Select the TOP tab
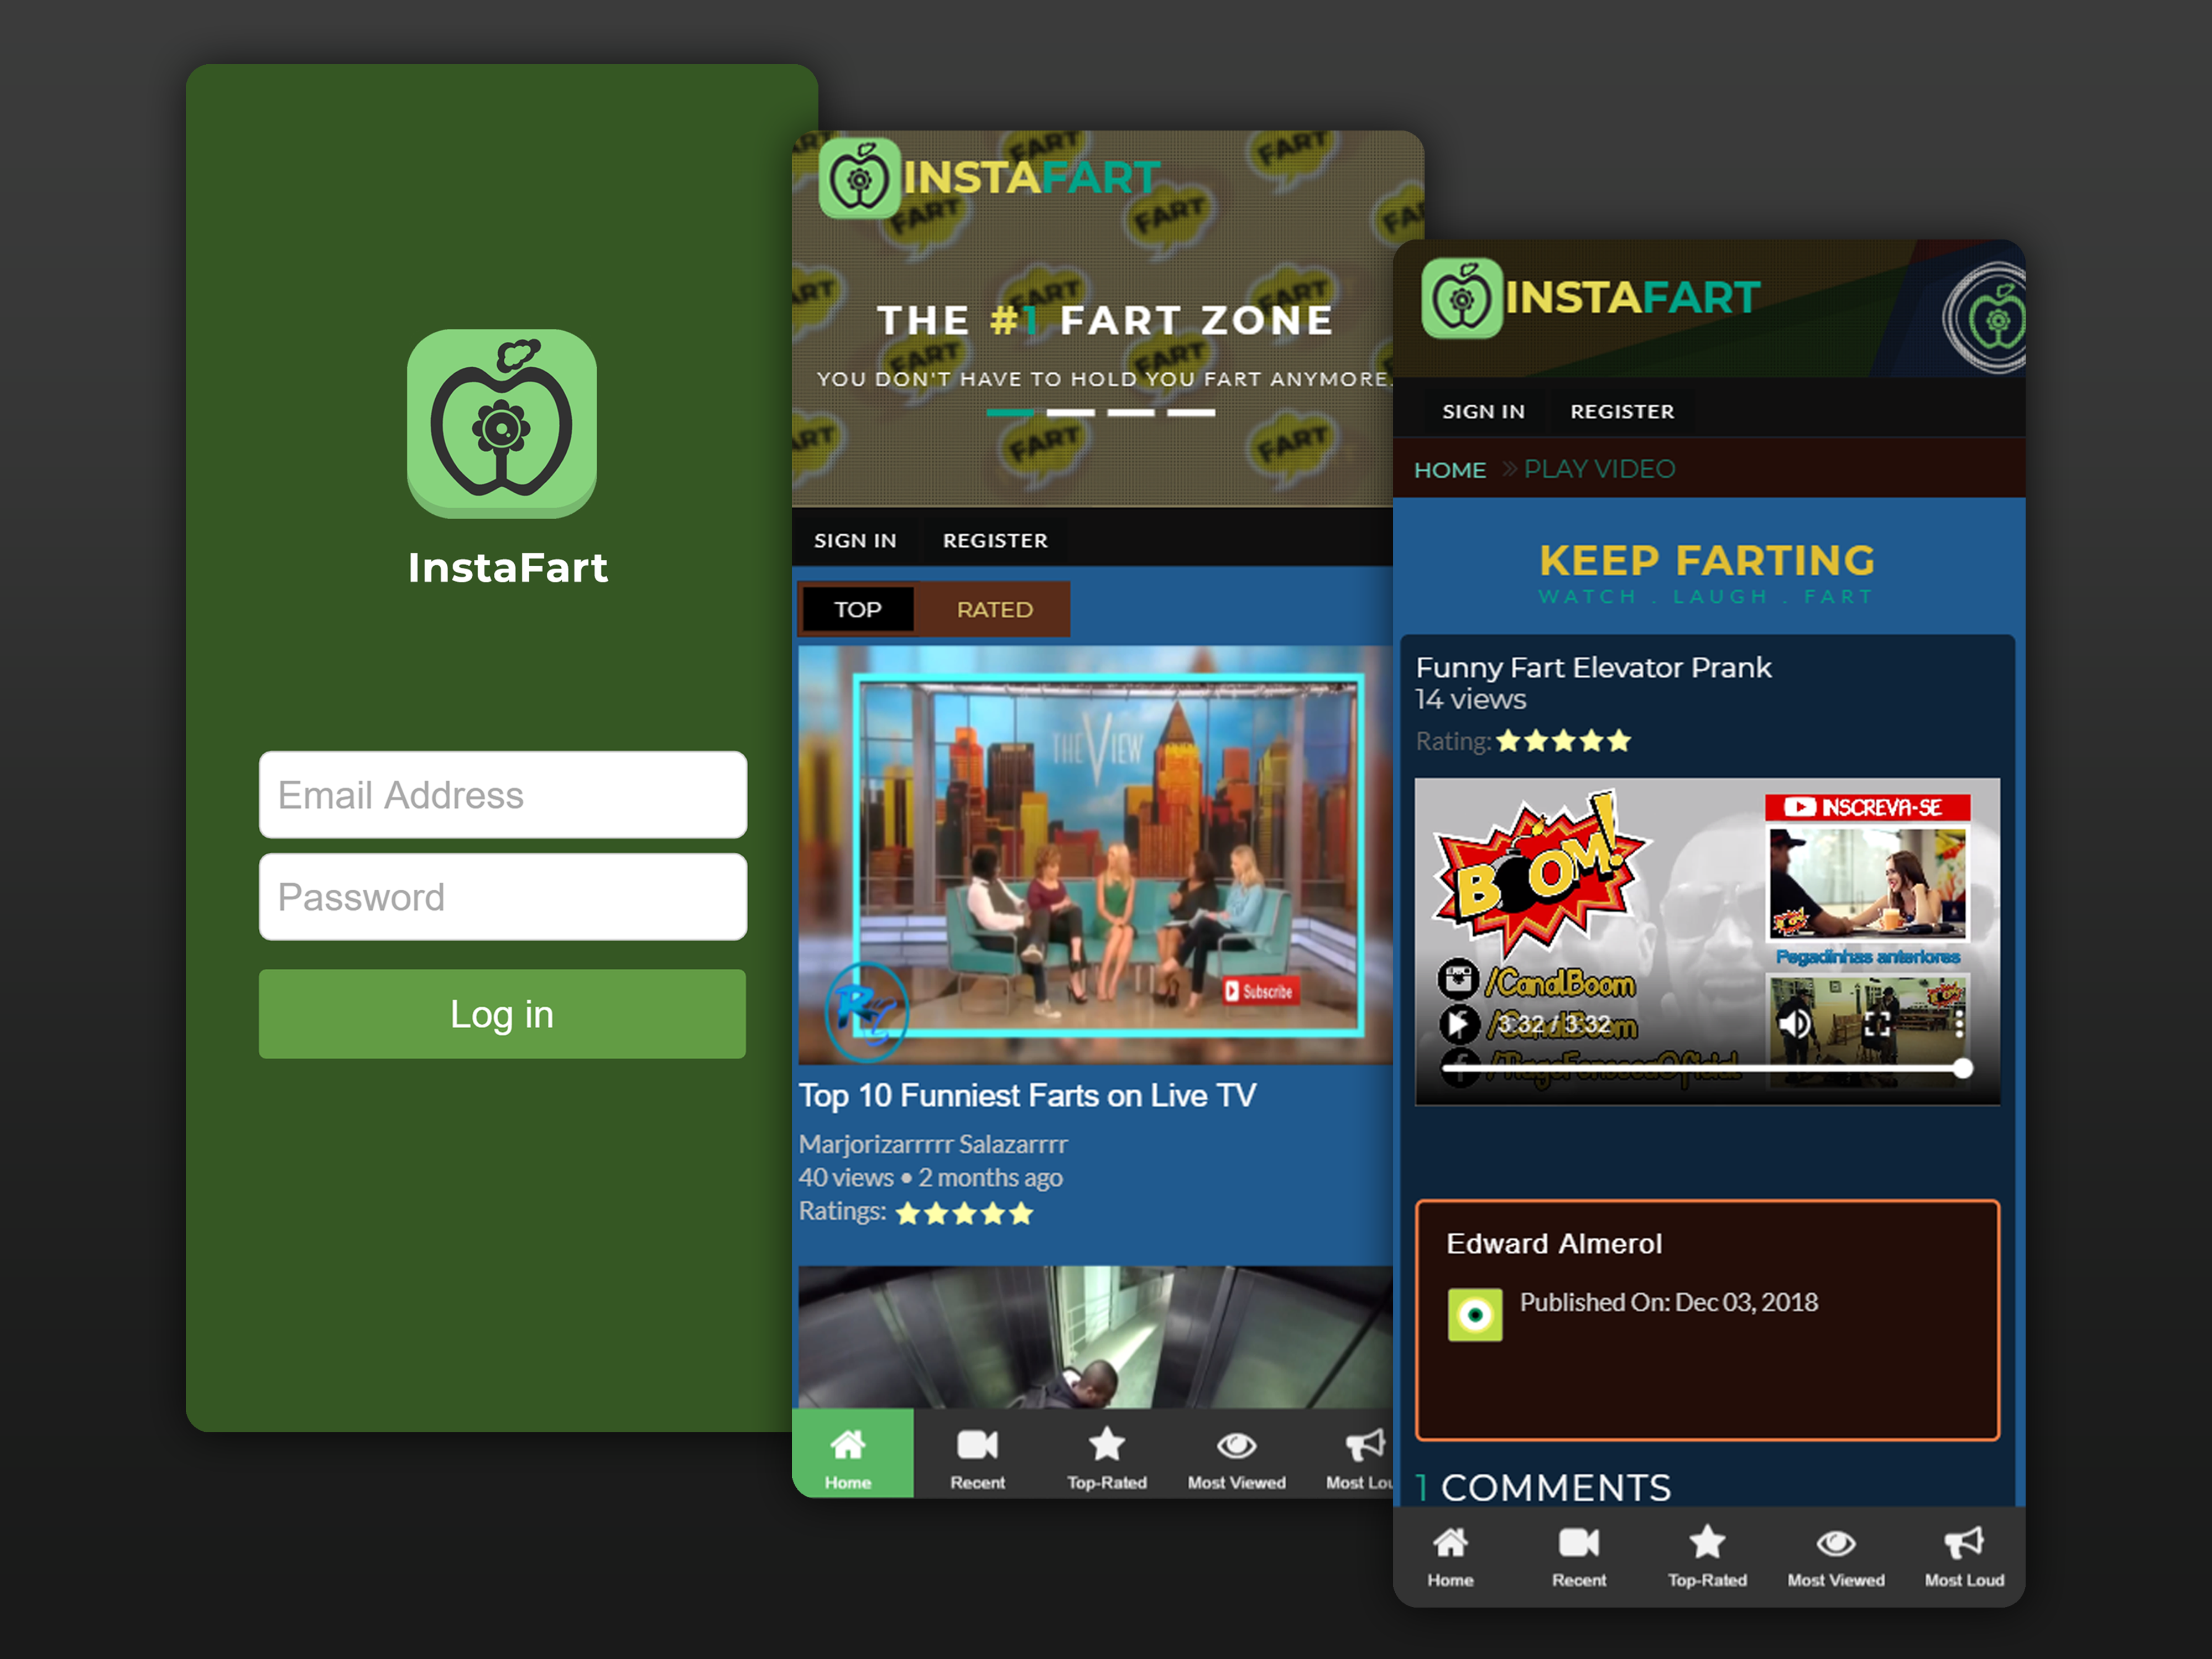 [858, 609]
